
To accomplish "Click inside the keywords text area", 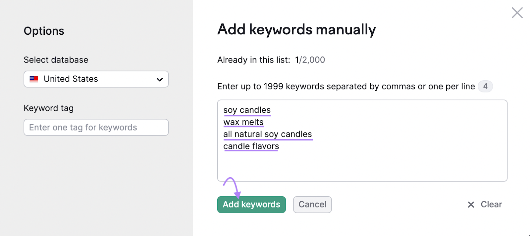I will click(x=362, y=140).
